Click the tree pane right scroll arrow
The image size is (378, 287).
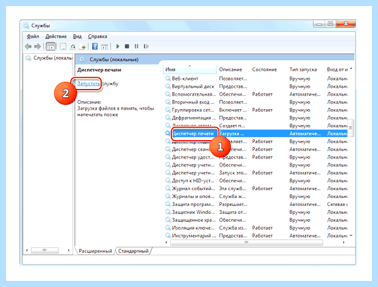coord(68,250)
